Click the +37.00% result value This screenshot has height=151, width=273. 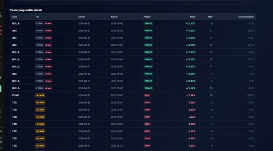click(190, 38)
